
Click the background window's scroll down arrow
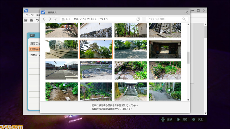coord(206,113)
